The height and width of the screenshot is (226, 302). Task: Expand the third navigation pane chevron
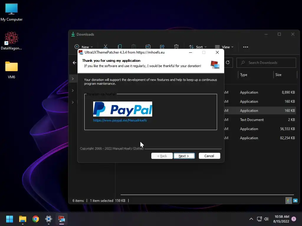(x=73, y=102)
